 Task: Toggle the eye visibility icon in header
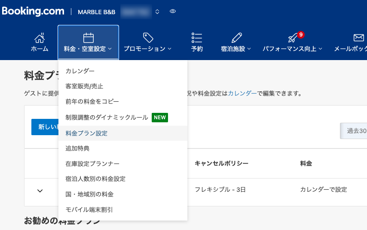click(173, 12)
